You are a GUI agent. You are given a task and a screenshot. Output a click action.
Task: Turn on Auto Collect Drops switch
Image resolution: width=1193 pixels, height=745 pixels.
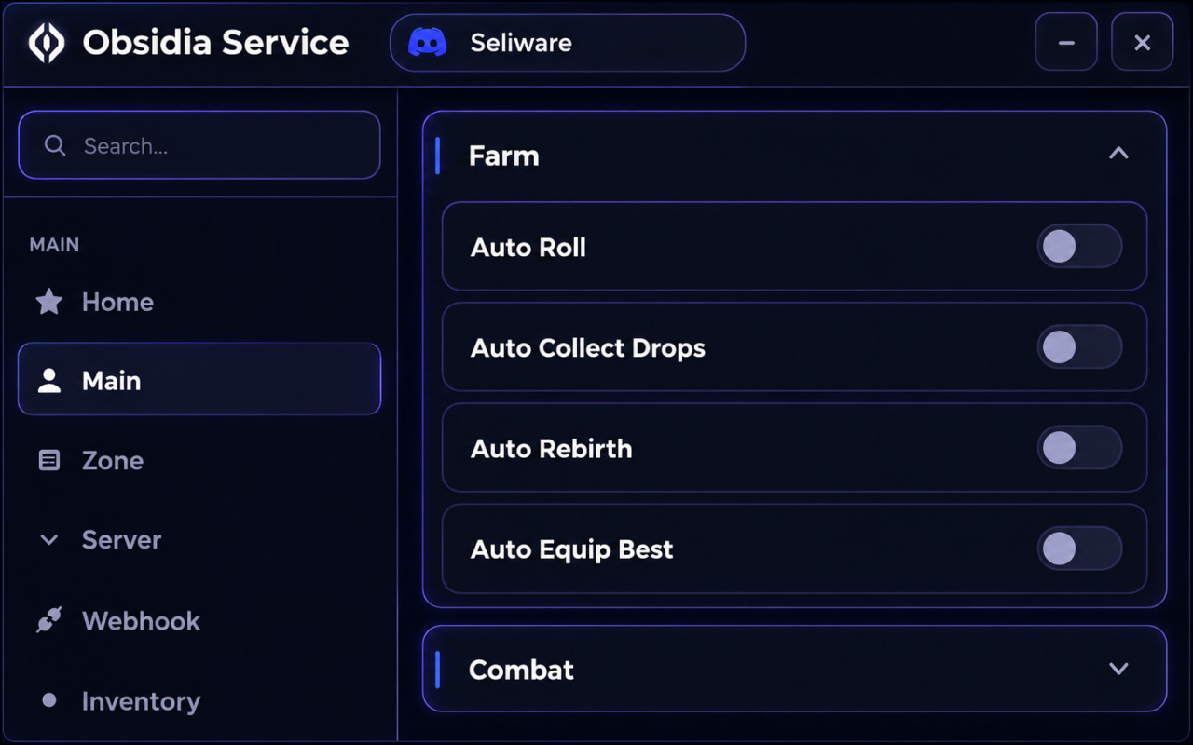coord(1079,347)
